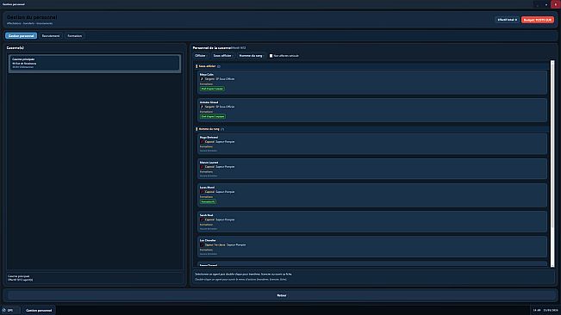Click the green formation badge under Lucas Morel

(x=208, y=201)
